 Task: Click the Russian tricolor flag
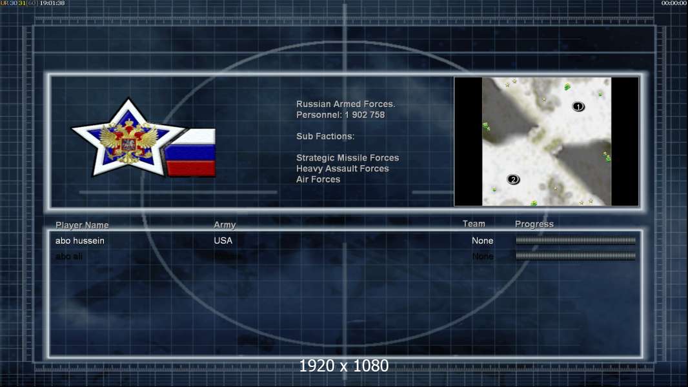pyautogui.click(x=191, y=153)
